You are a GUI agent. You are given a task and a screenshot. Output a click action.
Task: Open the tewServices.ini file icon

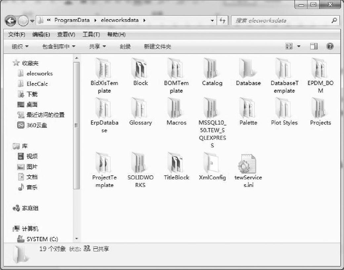pyautogui.click(x=248, y=164)
